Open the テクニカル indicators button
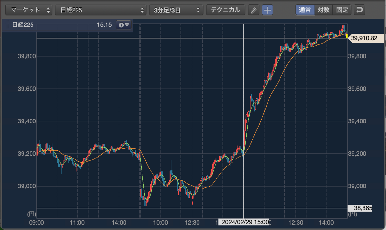Image resolution: width=386 pixels, height=230 pixels. [x=225, y=10]
